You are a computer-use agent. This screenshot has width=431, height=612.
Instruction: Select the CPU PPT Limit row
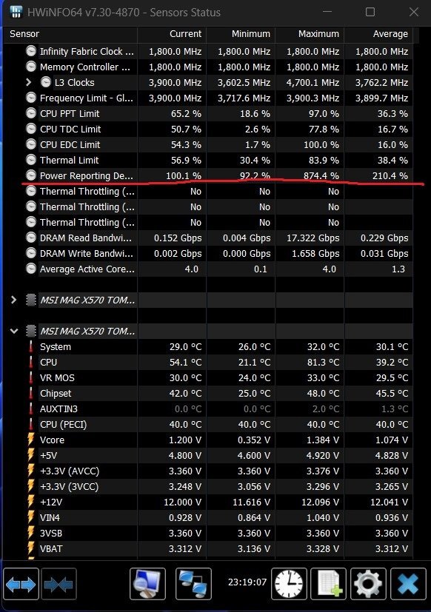tap(208, 113)
